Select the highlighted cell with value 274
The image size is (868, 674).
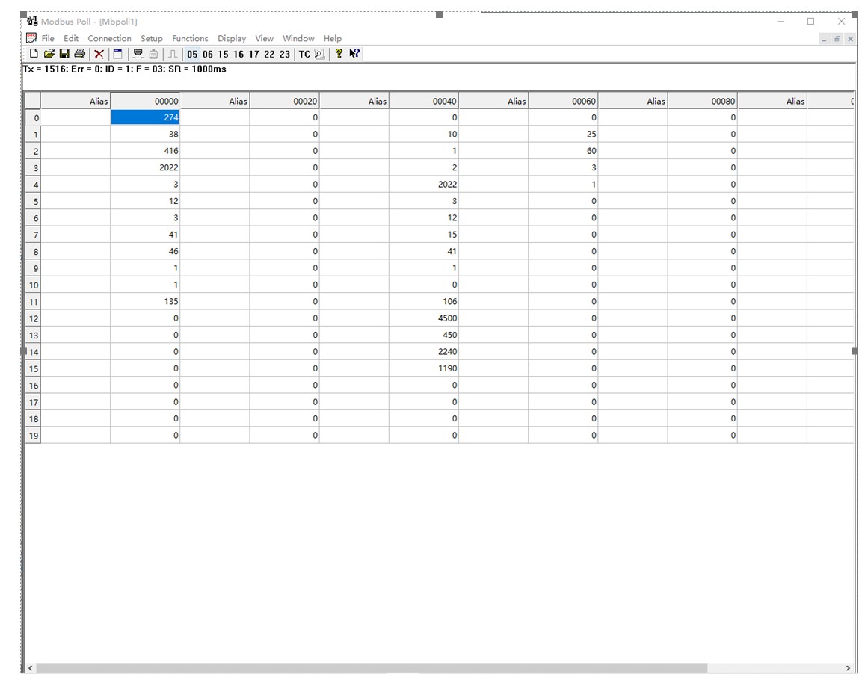pos(145,117)
